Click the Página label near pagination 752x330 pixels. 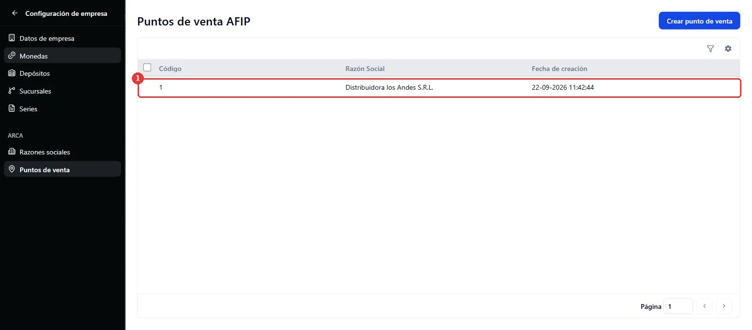pyautogui.click(x=651, y=306)
